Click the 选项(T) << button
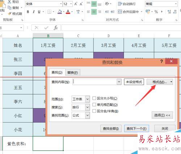Viewport: 181px width, 154px height. 162,115
